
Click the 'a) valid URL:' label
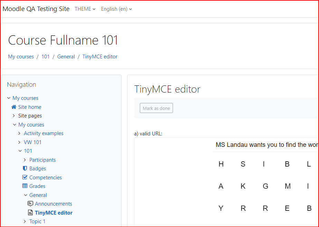click(148, 134)
